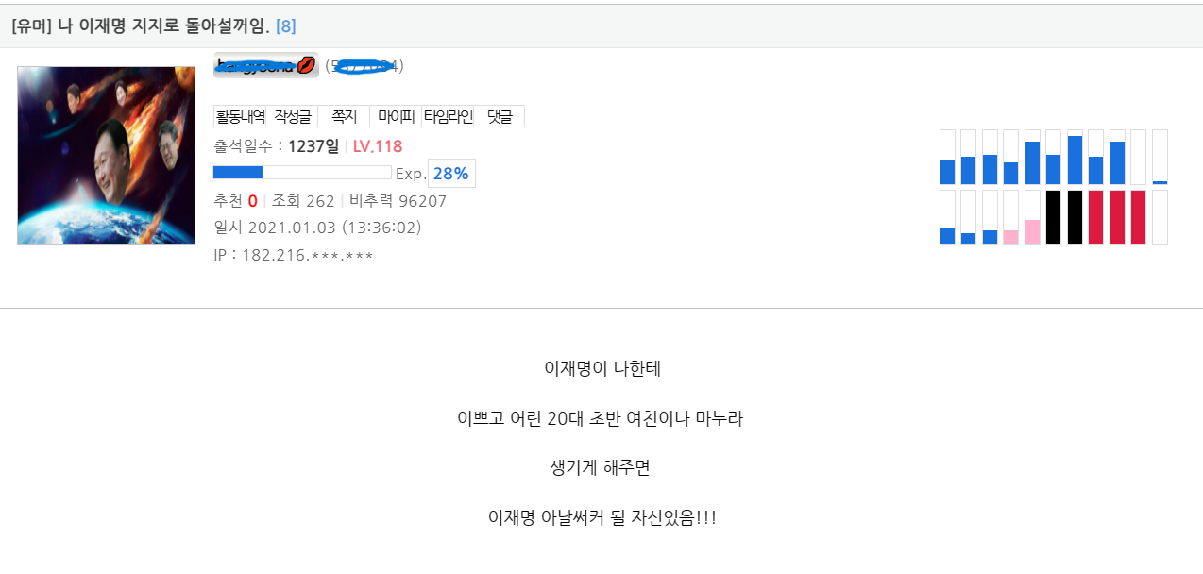The height and width of the screenshot is (574, 1203).
Task: Switch to the 작성글 tab
Action: 292,116
